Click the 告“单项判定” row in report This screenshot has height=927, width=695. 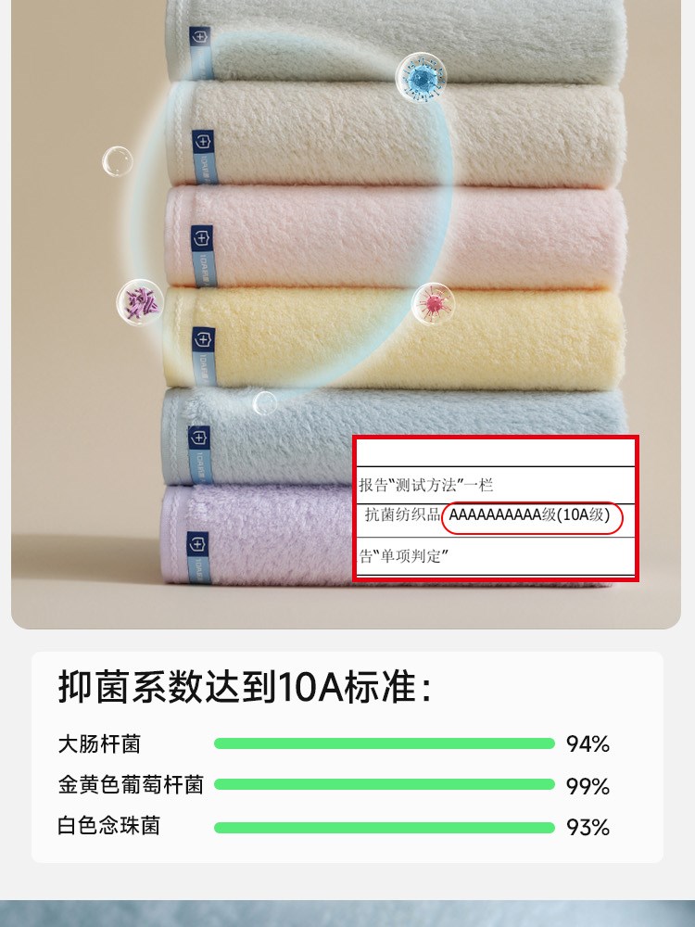(495, 555)
